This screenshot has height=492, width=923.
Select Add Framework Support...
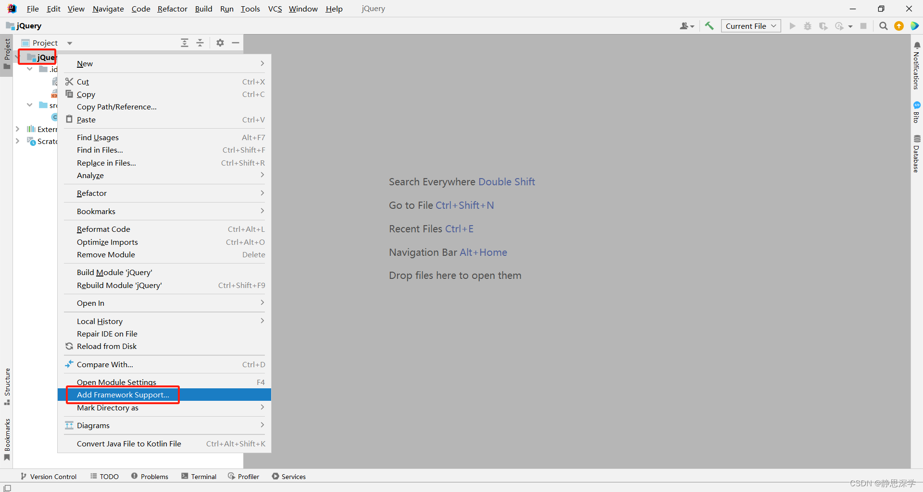[165, 395]
